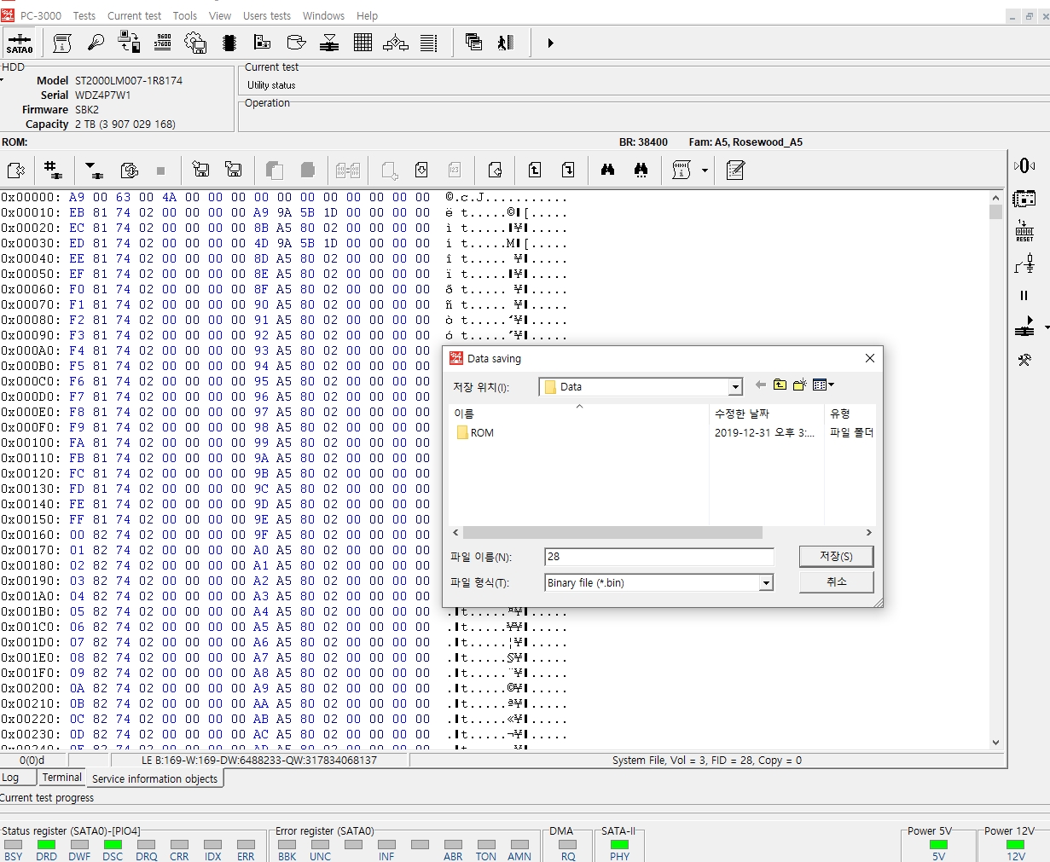Click the RESET icon on right sidebar
Screen dimensions: 1050x862
[1024, 231]
